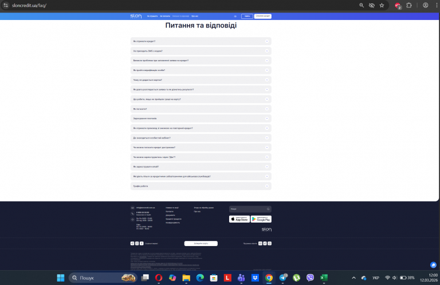Show hidden system tray icons chevron
This screenshot has height=285, width=440.
click(x=353, y=278)
